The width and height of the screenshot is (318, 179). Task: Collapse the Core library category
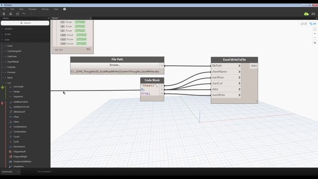click(x=7, y=40)
